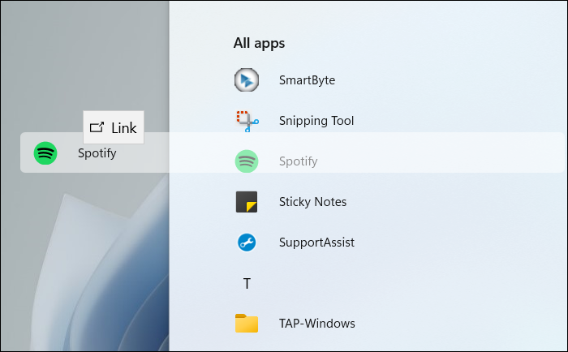Viewport: 568px width, 352px height.
Task: Click the Snipping Tool scissors icon
Action: pos(247,122)
